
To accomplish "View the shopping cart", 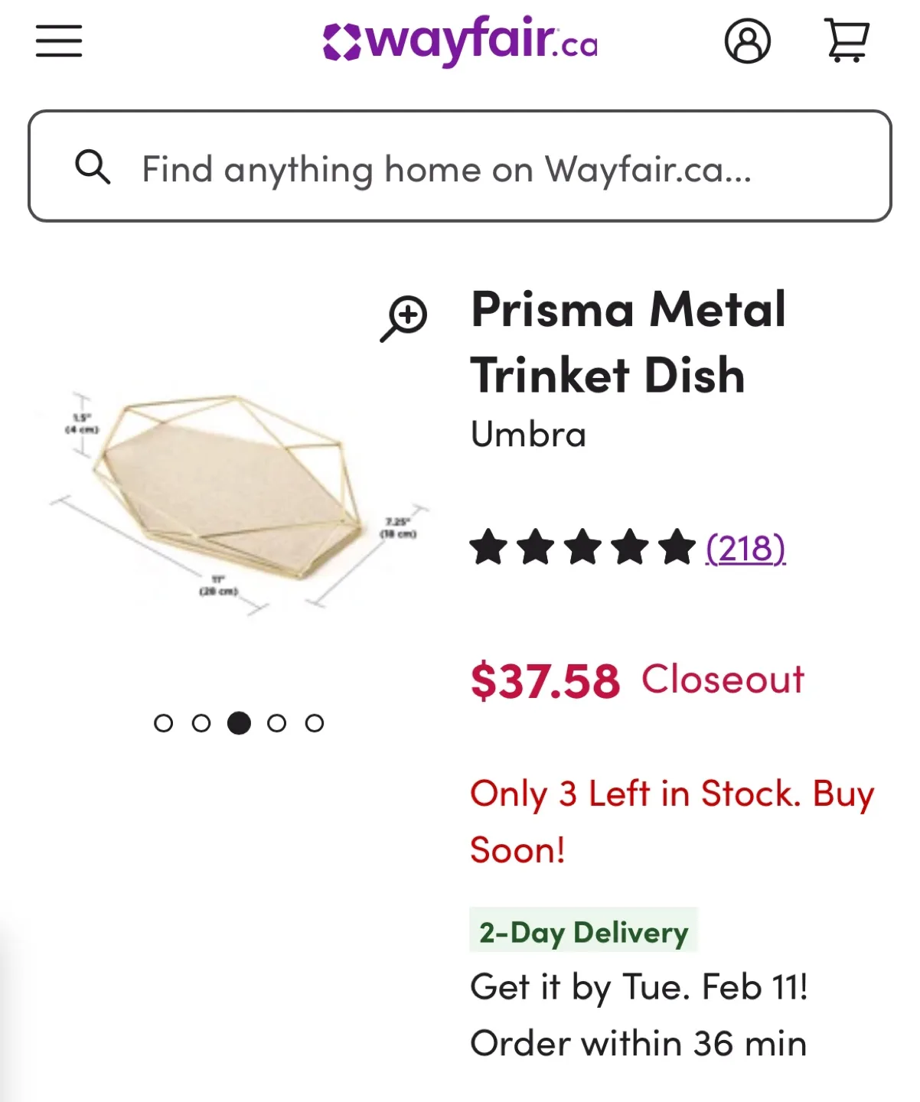I will coord(847,41).
